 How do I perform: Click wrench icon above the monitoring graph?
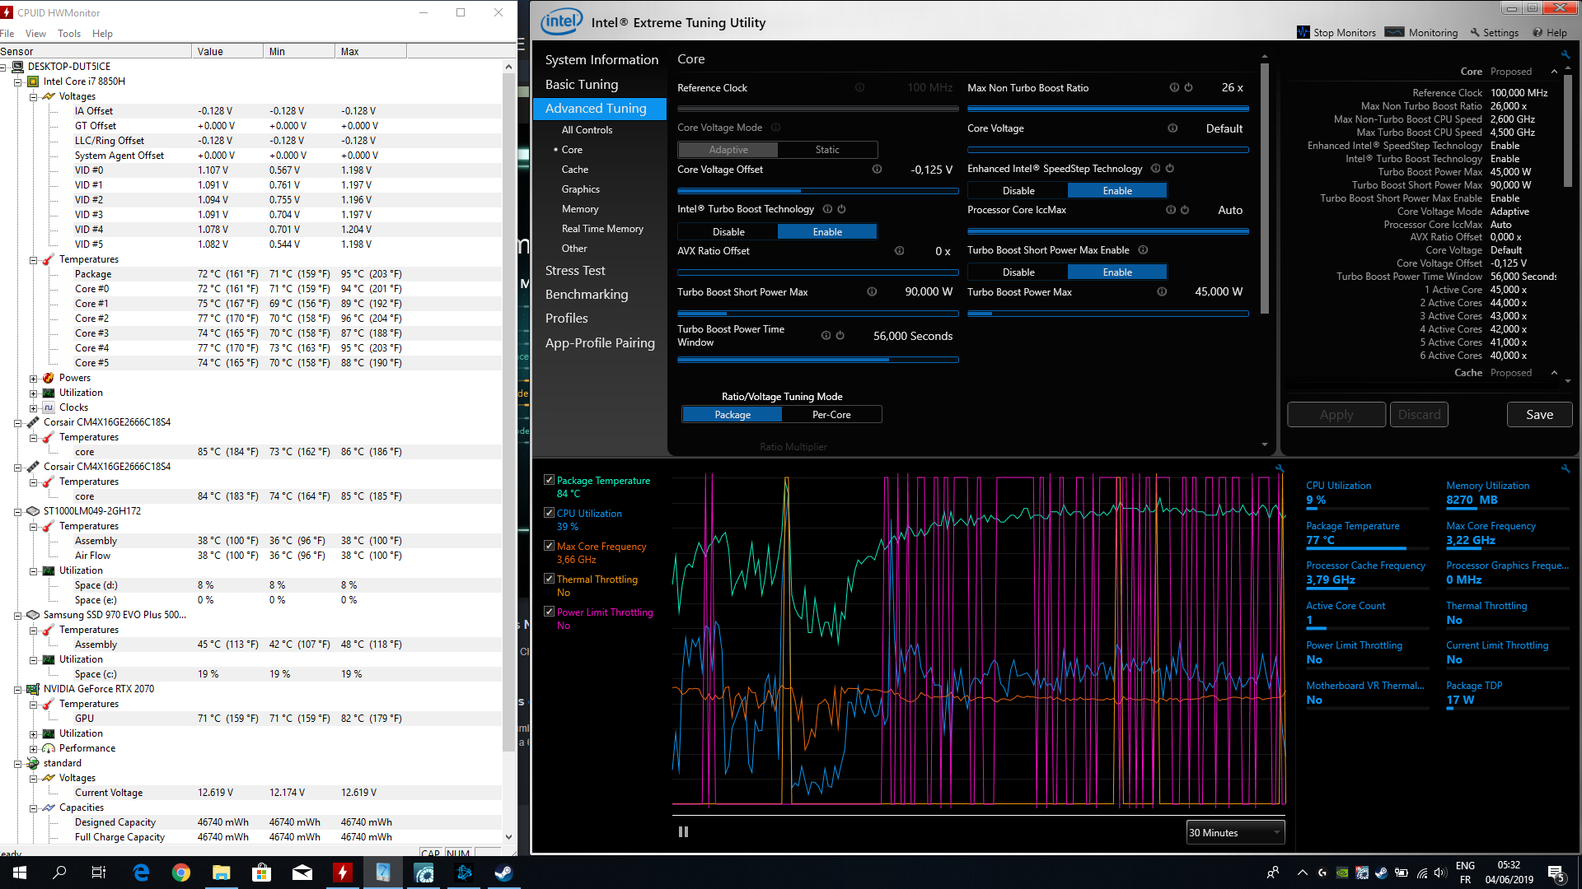[x=1280, y=468]
